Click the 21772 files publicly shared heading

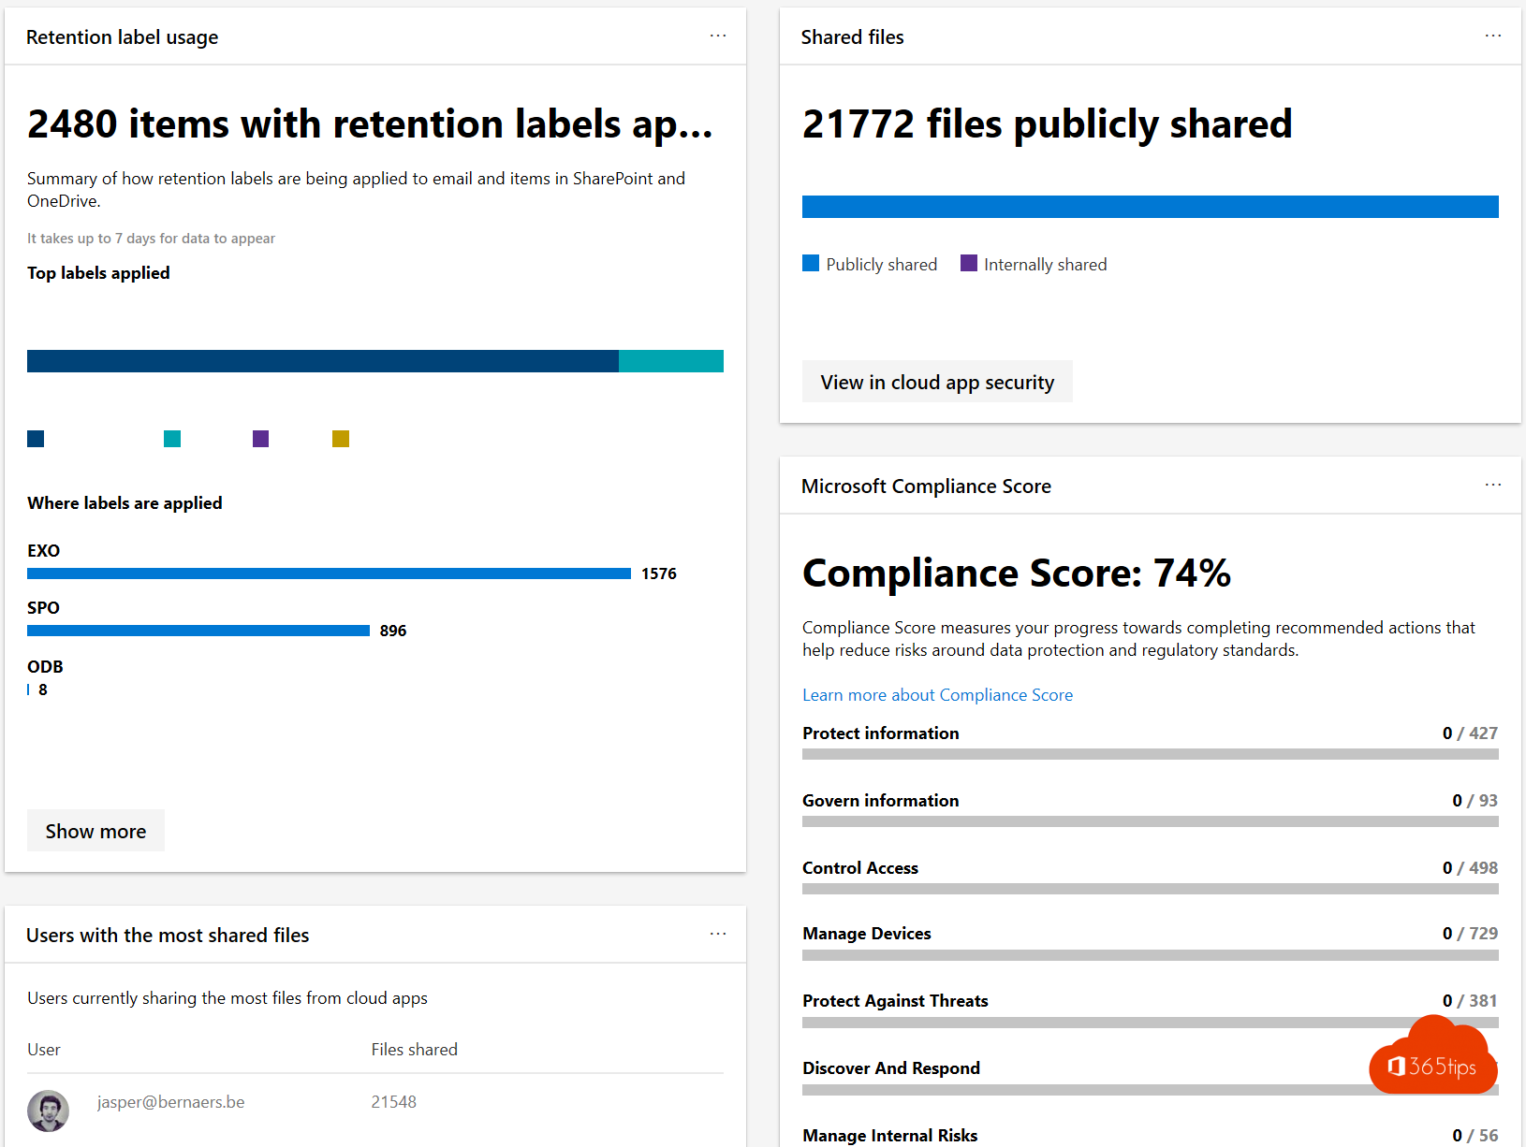pyautogui.click(x=1047, y=124)
